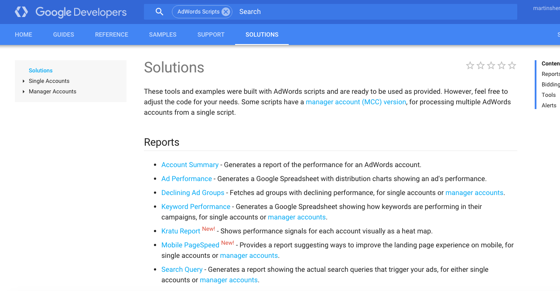Open the Kratu Report link
The height and width of the screenshot is (291, 560).
point(181,231)
